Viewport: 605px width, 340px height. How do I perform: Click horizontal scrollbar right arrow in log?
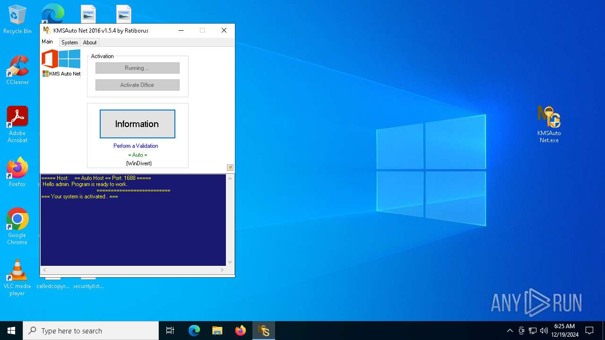tap(222, 270)
